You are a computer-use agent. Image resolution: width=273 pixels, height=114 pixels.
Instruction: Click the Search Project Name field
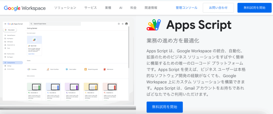(55, 24)
